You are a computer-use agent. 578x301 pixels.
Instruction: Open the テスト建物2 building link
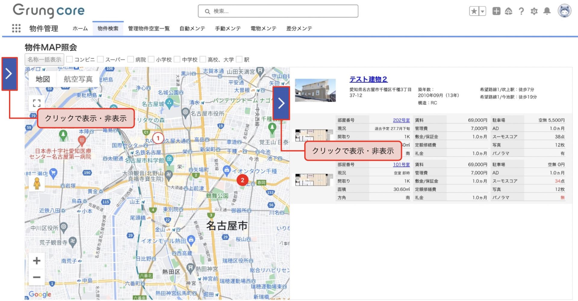tap(368, 79)
